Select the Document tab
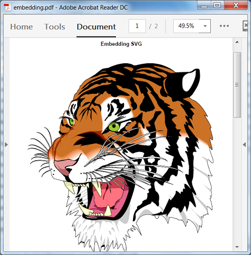The height and width of the screenshot is (255, 251). (96, 27)
